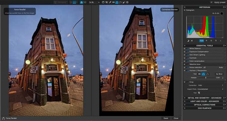
Task: Open the HISTOGRAM palette menu
Action: point(224,7)
